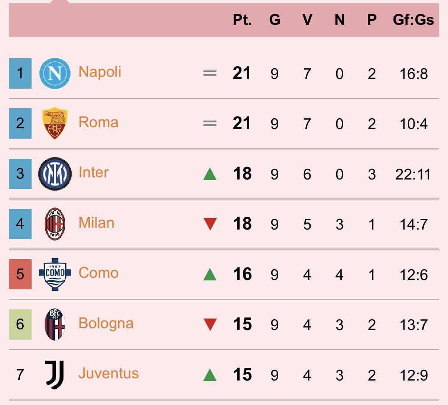Viewport: 448px width, 405px height.
Task: Click the green position 6 box
Action: [20, 325]
